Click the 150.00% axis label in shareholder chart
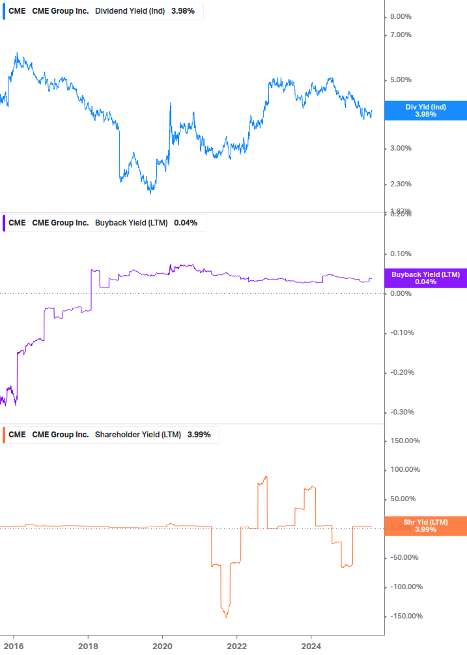The height and width of the screenshot is (655, 467). click(x=405, y=441)
